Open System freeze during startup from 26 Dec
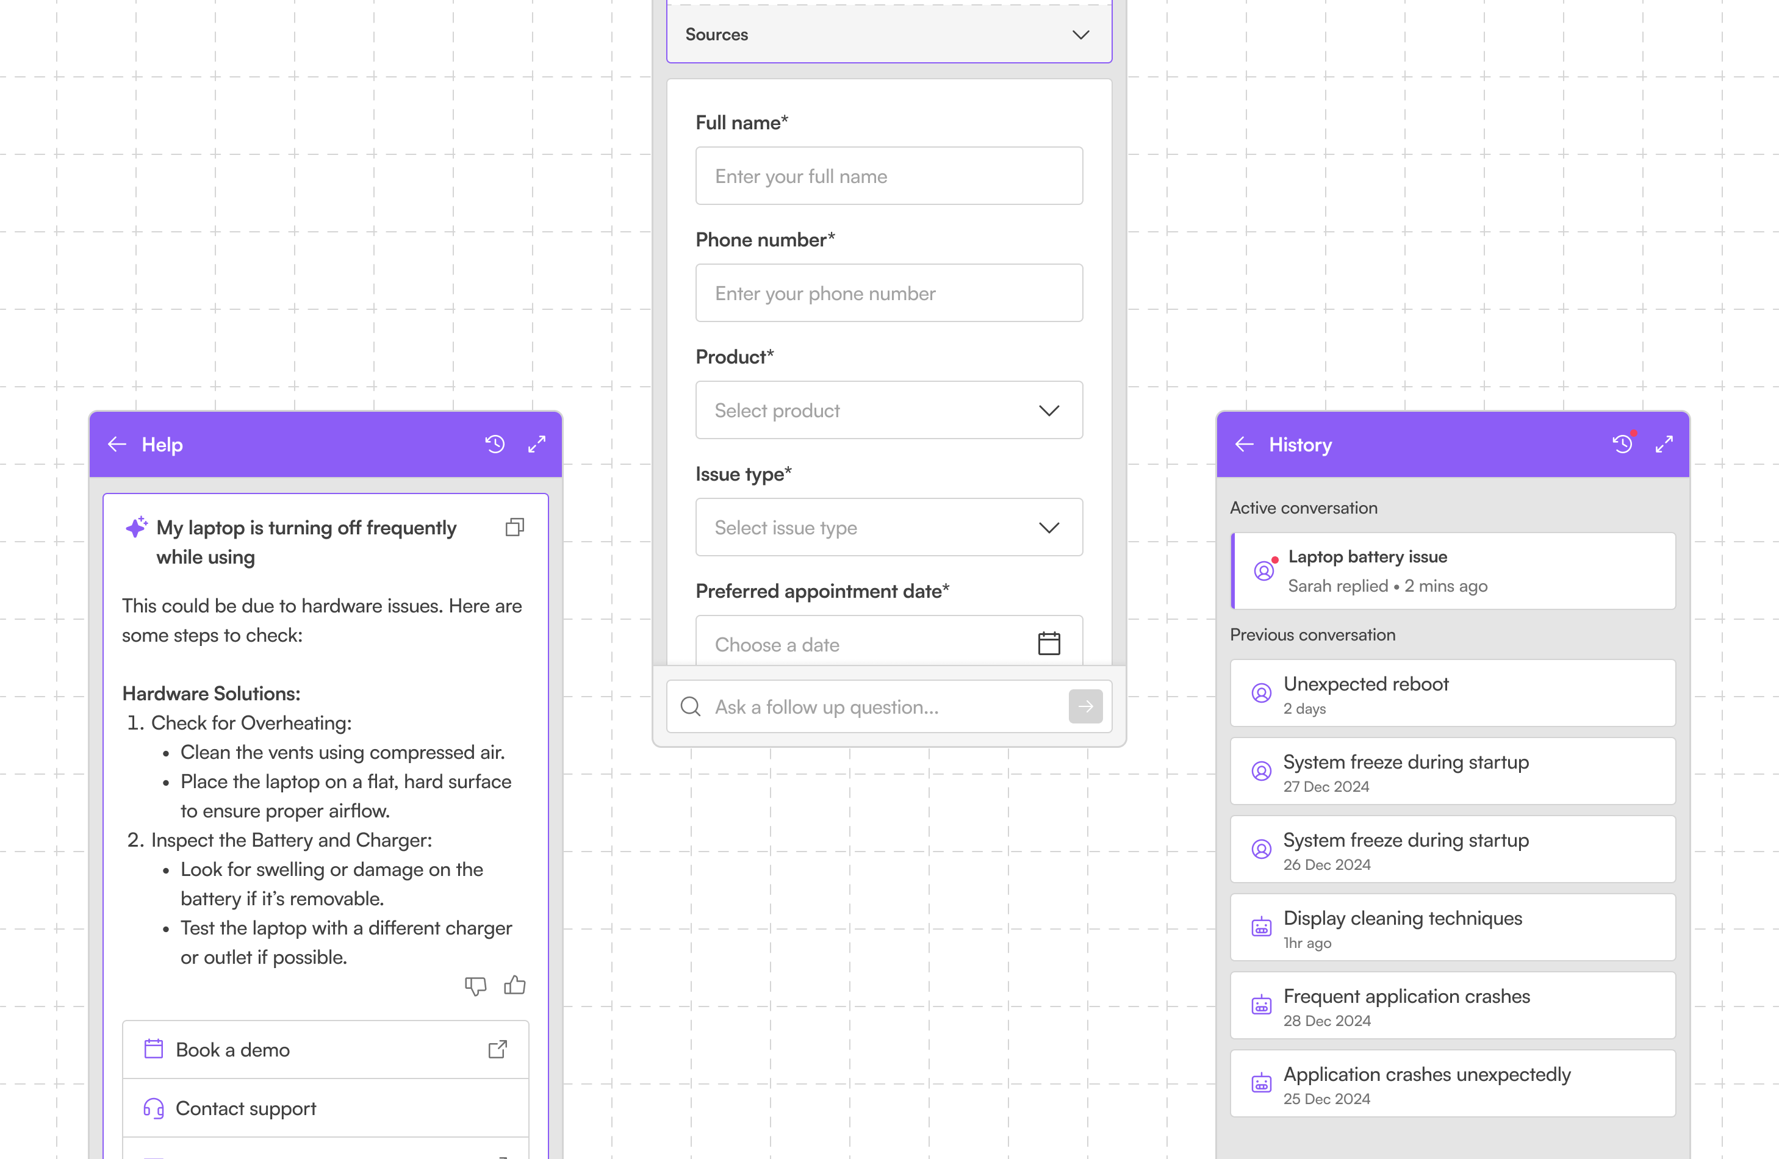The height and width of the screenshot is (1159, 1779). click(1453, 850)
